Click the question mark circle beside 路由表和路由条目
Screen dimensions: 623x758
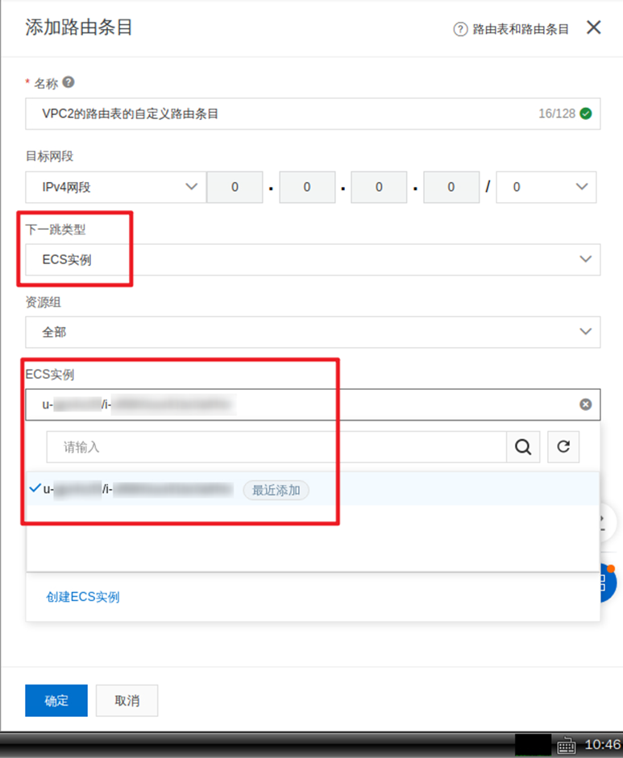pyautogui.click(x=460, y=29)
